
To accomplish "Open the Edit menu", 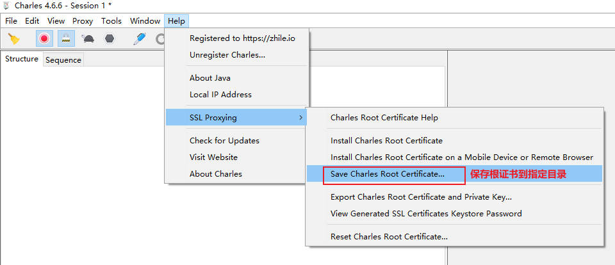I will click(x=32, y=20).
